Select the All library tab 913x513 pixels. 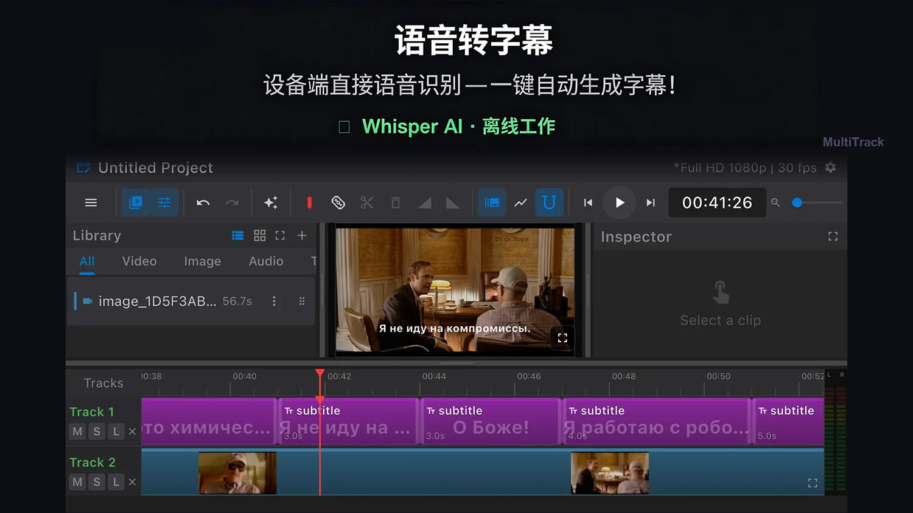(87, 261)
